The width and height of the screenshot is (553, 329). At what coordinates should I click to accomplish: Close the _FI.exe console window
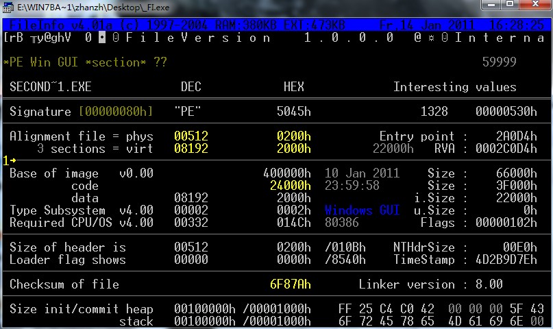pyautogui.click(x=535, y=4)
